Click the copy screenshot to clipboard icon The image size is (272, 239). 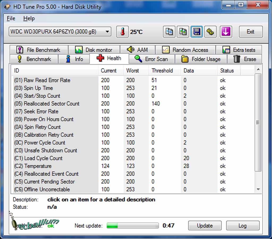point(183,32)
